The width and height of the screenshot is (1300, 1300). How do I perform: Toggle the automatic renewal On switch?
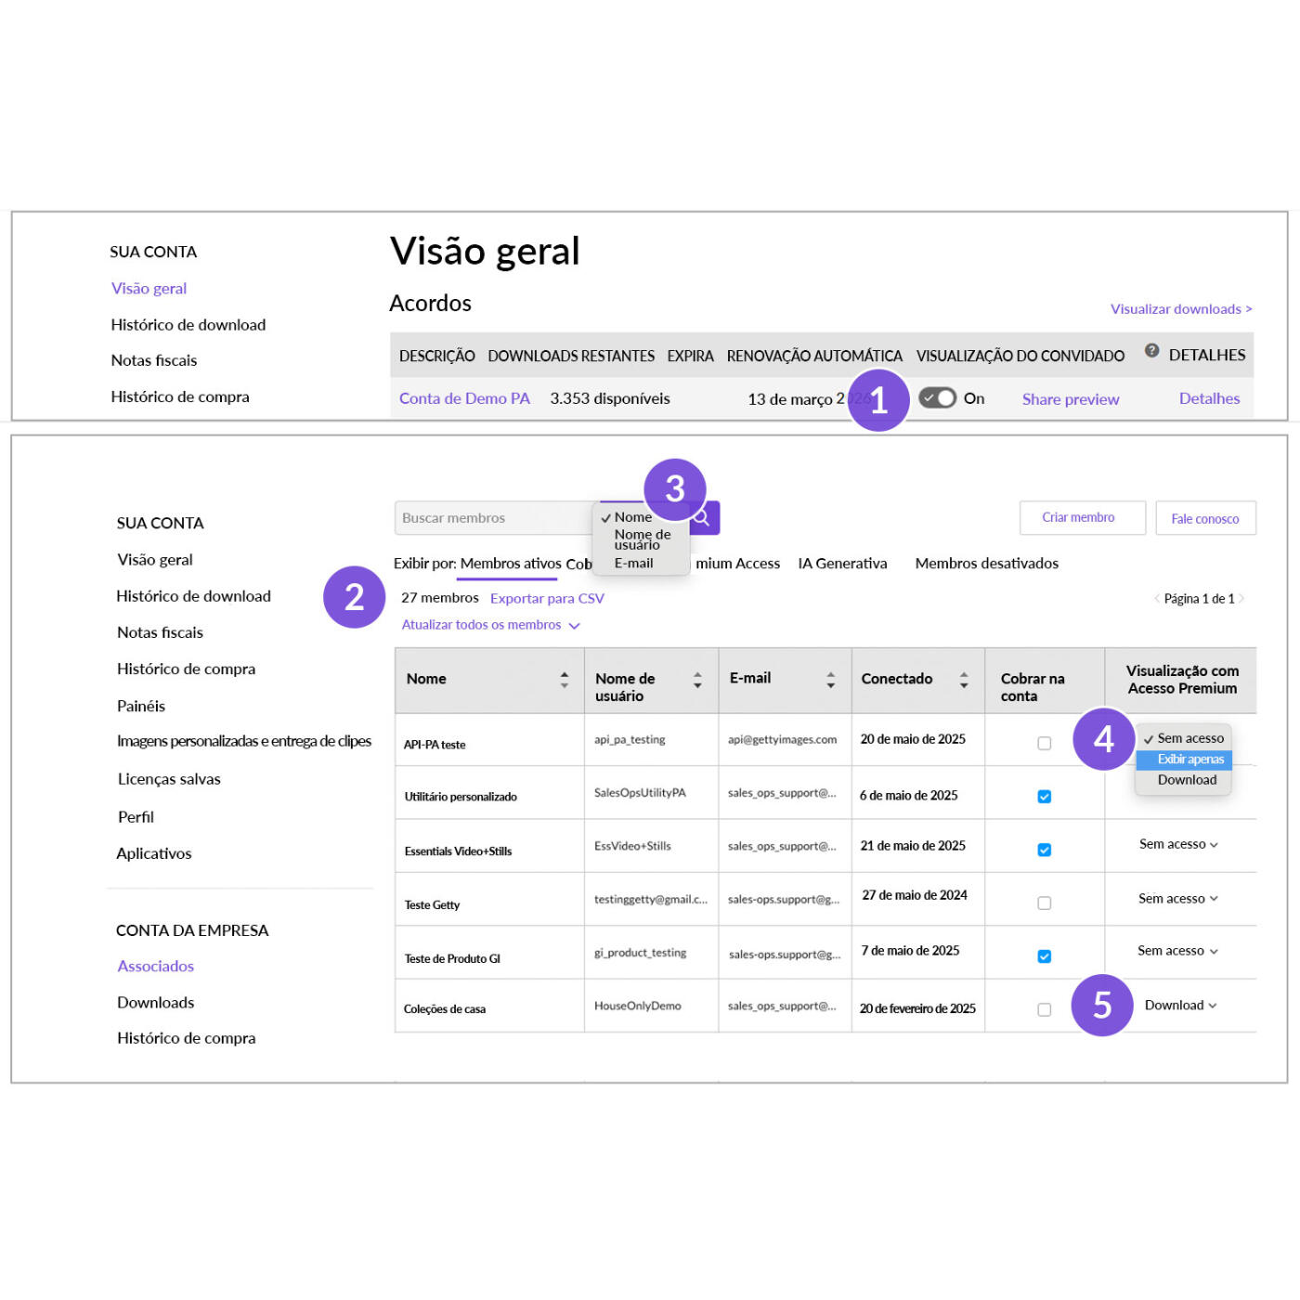pos(937,398)
